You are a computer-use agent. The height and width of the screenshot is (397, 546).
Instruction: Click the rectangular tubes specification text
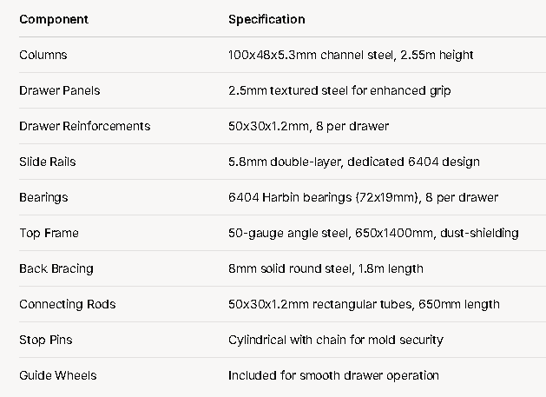[364, 304]
